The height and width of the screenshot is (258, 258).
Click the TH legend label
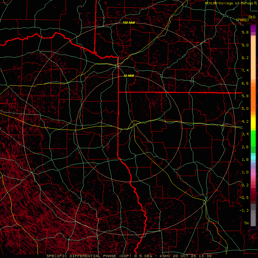pyautogui.click(x=246, y=223)
